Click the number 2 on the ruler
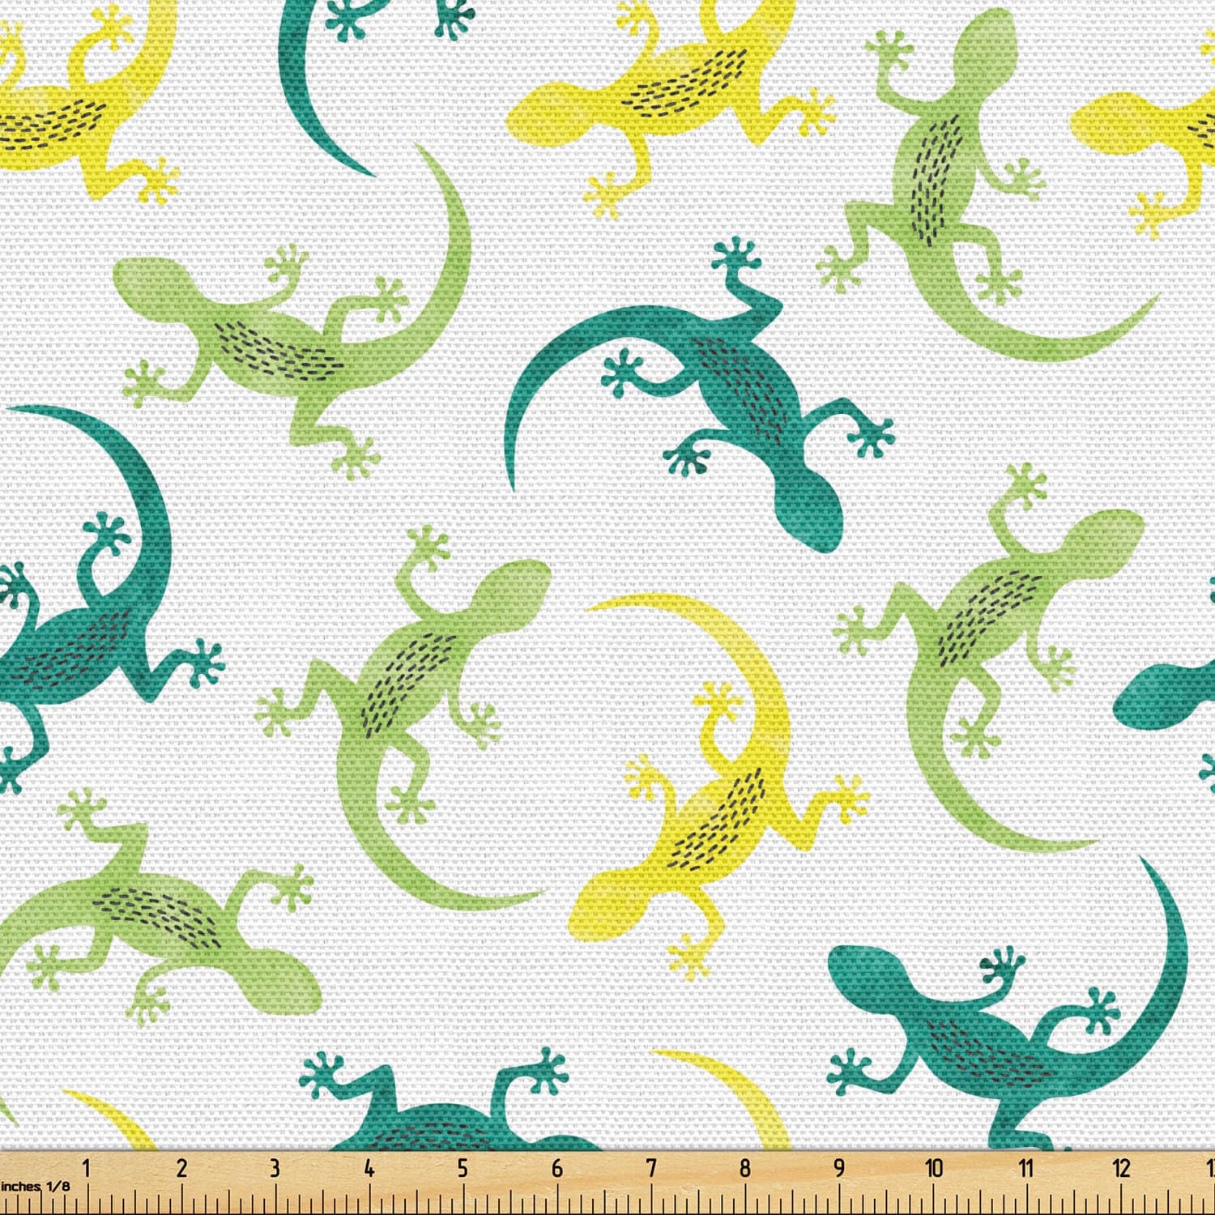The image size is (1215, 1215). tap(181, 1168)
